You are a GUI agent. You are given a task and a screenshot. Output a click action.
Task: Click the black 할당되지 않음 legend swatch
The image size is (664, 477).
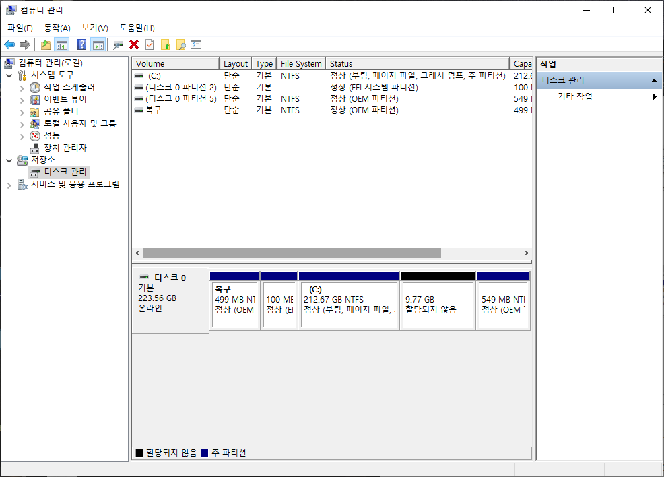139,453
